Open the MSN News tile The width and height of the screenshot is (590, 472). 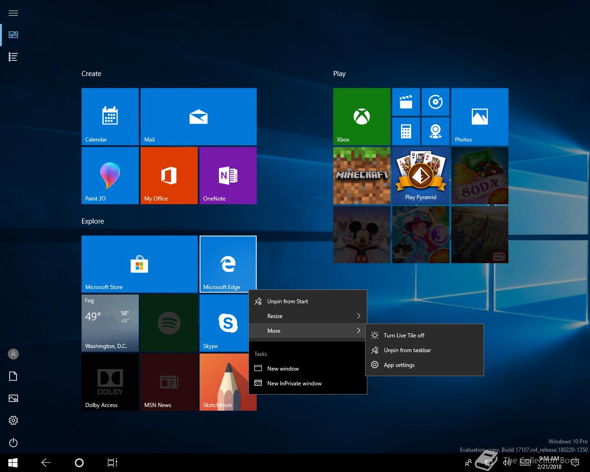click(169, 382)
